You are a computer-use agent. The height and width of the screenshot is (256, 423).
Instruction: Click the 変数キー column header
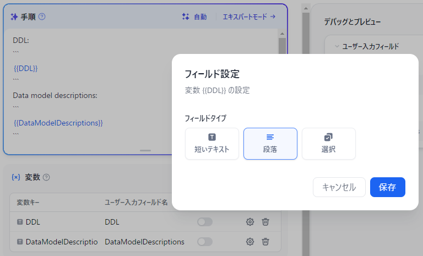[x=28, y=202]
